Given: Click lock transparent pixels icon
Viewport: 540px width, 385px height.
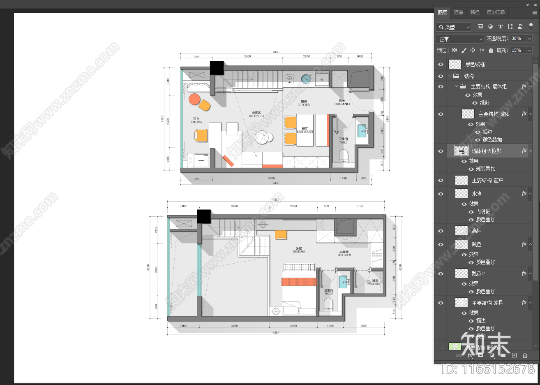Looking at the screenshot, I should pos(455,50).
